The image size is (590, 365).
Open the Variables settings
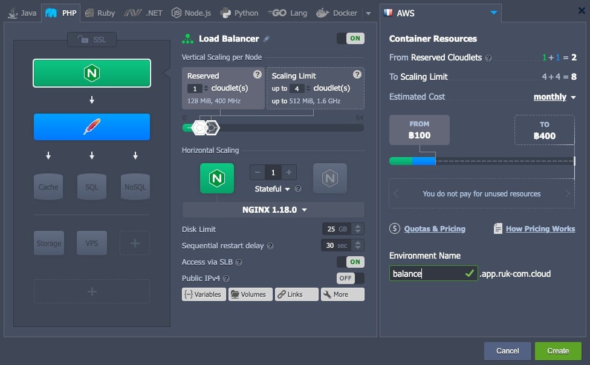pyautogui.click(x=204, y=294)
